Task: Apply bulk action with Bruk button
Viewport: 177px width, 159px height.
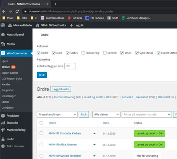Action: (84, 115)
